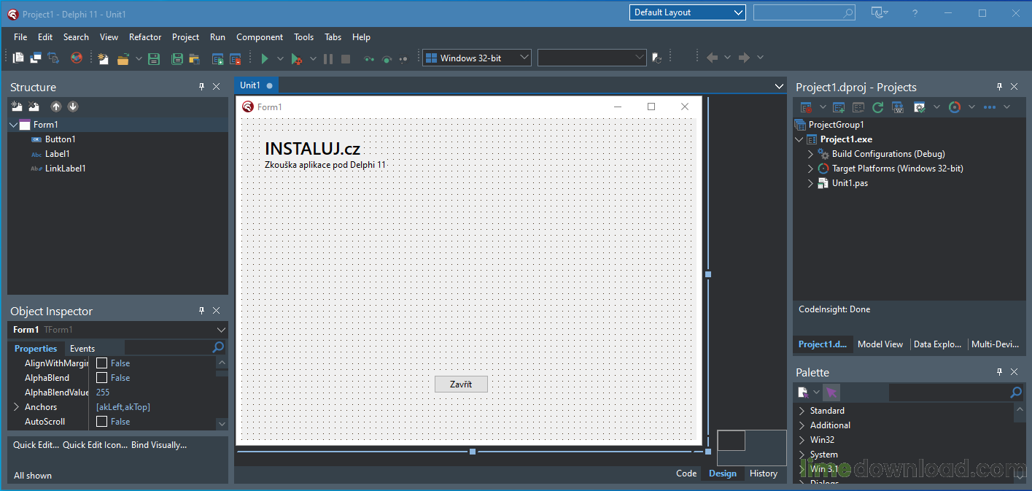Switch to the History tab
Viewport: 1032px width, 491px height.
click(764, 473)
